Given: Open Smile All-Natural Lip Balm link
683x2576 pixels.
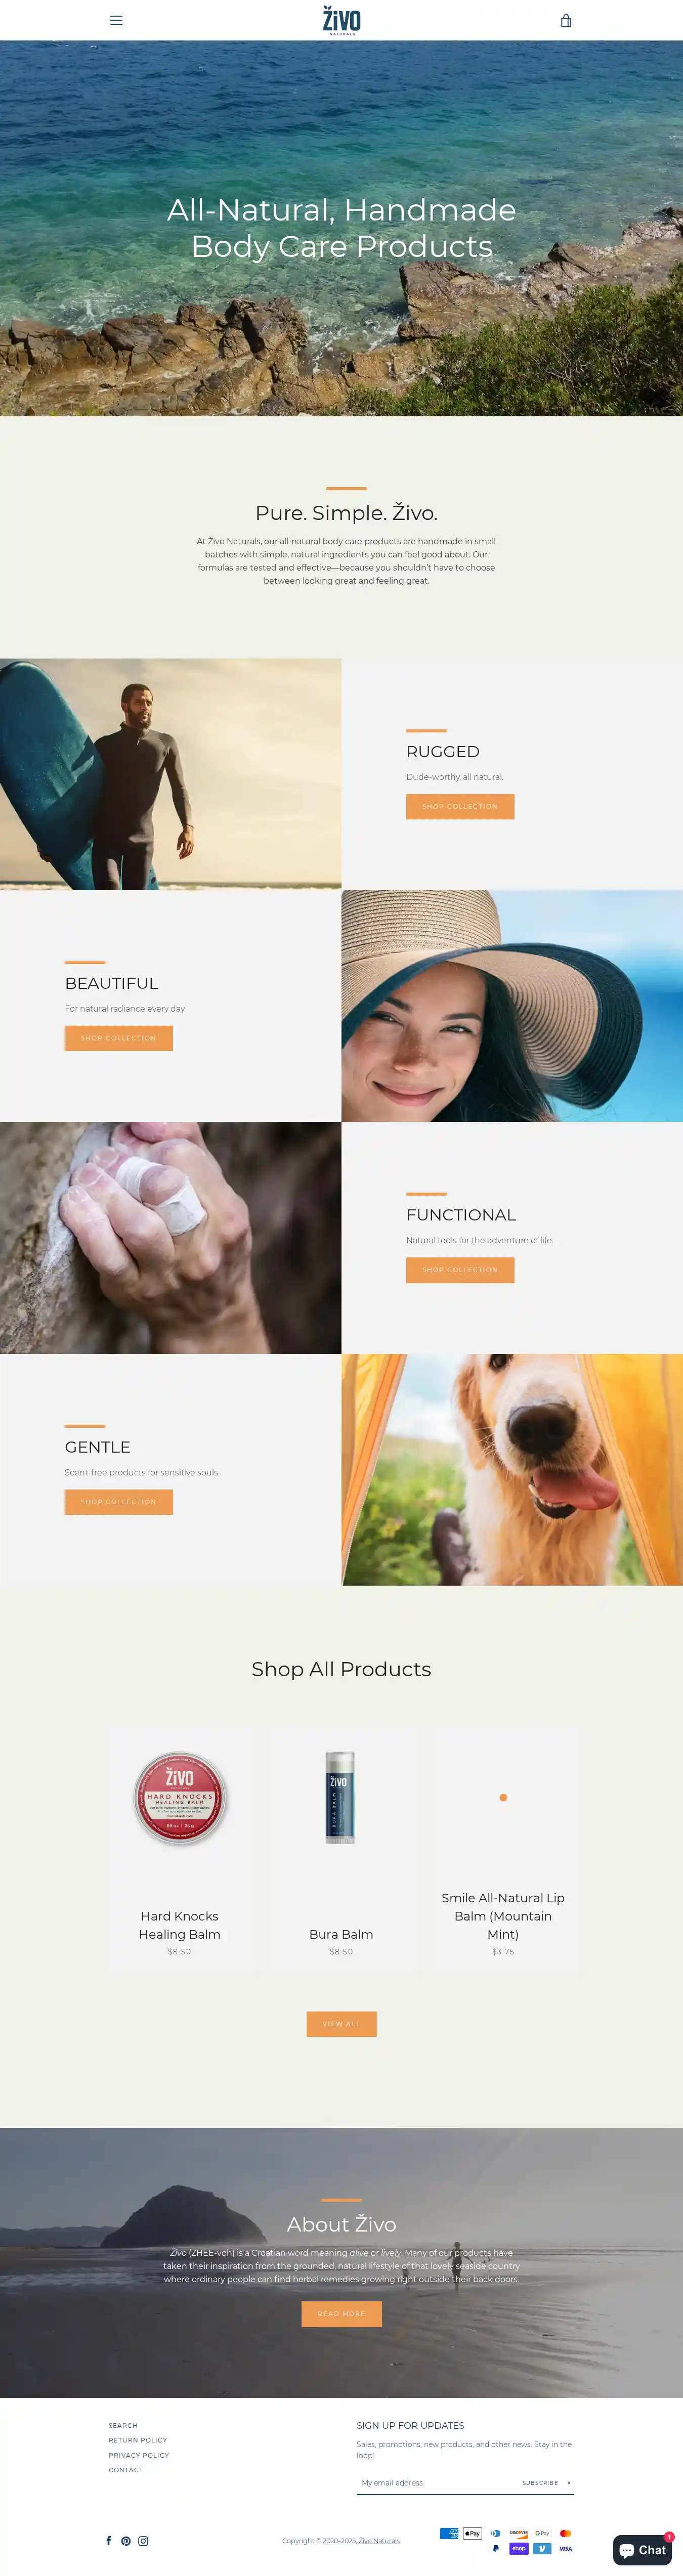Looking at the screenshot, I should 503,1915.
